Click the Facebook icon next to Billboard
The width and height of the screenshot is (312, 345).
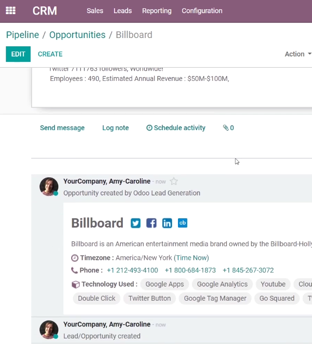151,223
